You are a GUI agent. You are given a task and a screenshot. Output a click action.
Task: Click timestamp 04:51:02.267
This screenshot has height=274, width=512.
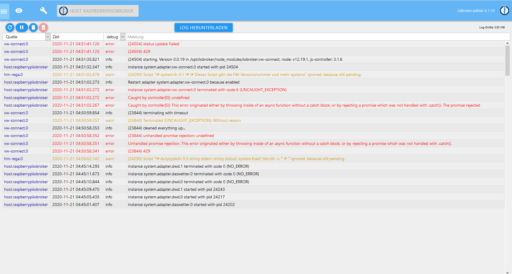tap(76, 105)
